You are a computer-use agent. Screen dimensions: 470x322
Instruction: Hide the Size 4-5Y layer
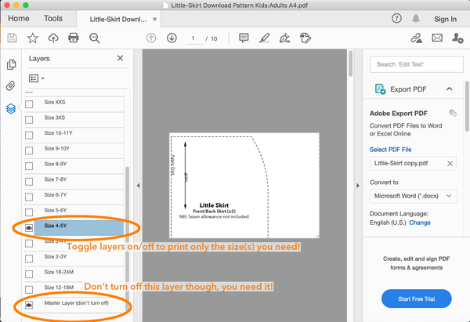point(30,226)
